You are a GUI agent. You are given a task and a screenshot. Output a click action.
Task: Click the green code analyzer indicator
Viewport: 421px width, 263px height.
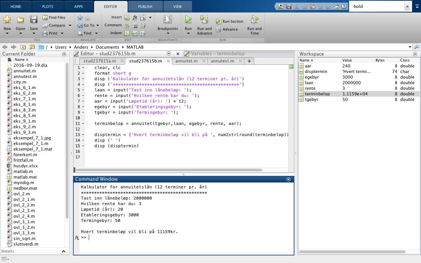291,67
